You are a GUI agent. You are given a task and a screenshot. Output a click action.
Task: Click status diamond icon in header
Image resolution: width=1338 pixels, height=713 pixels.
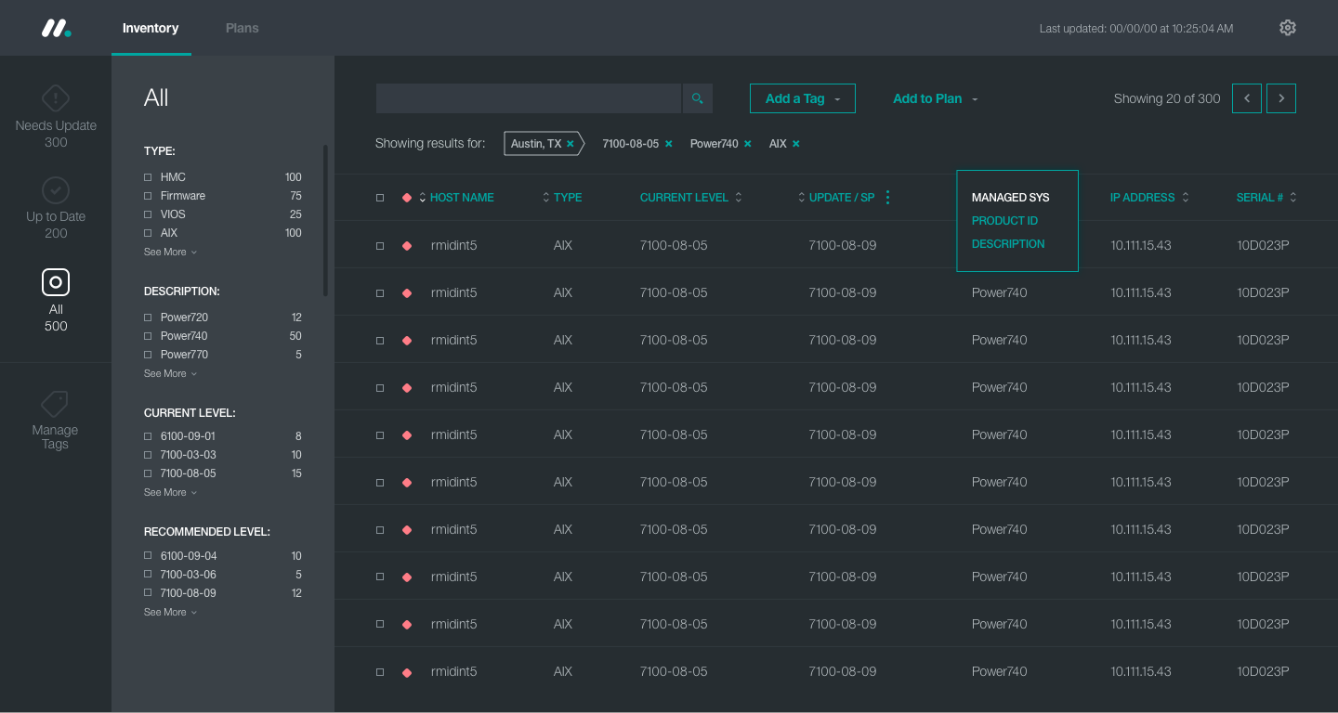click(x=406, y=198)
